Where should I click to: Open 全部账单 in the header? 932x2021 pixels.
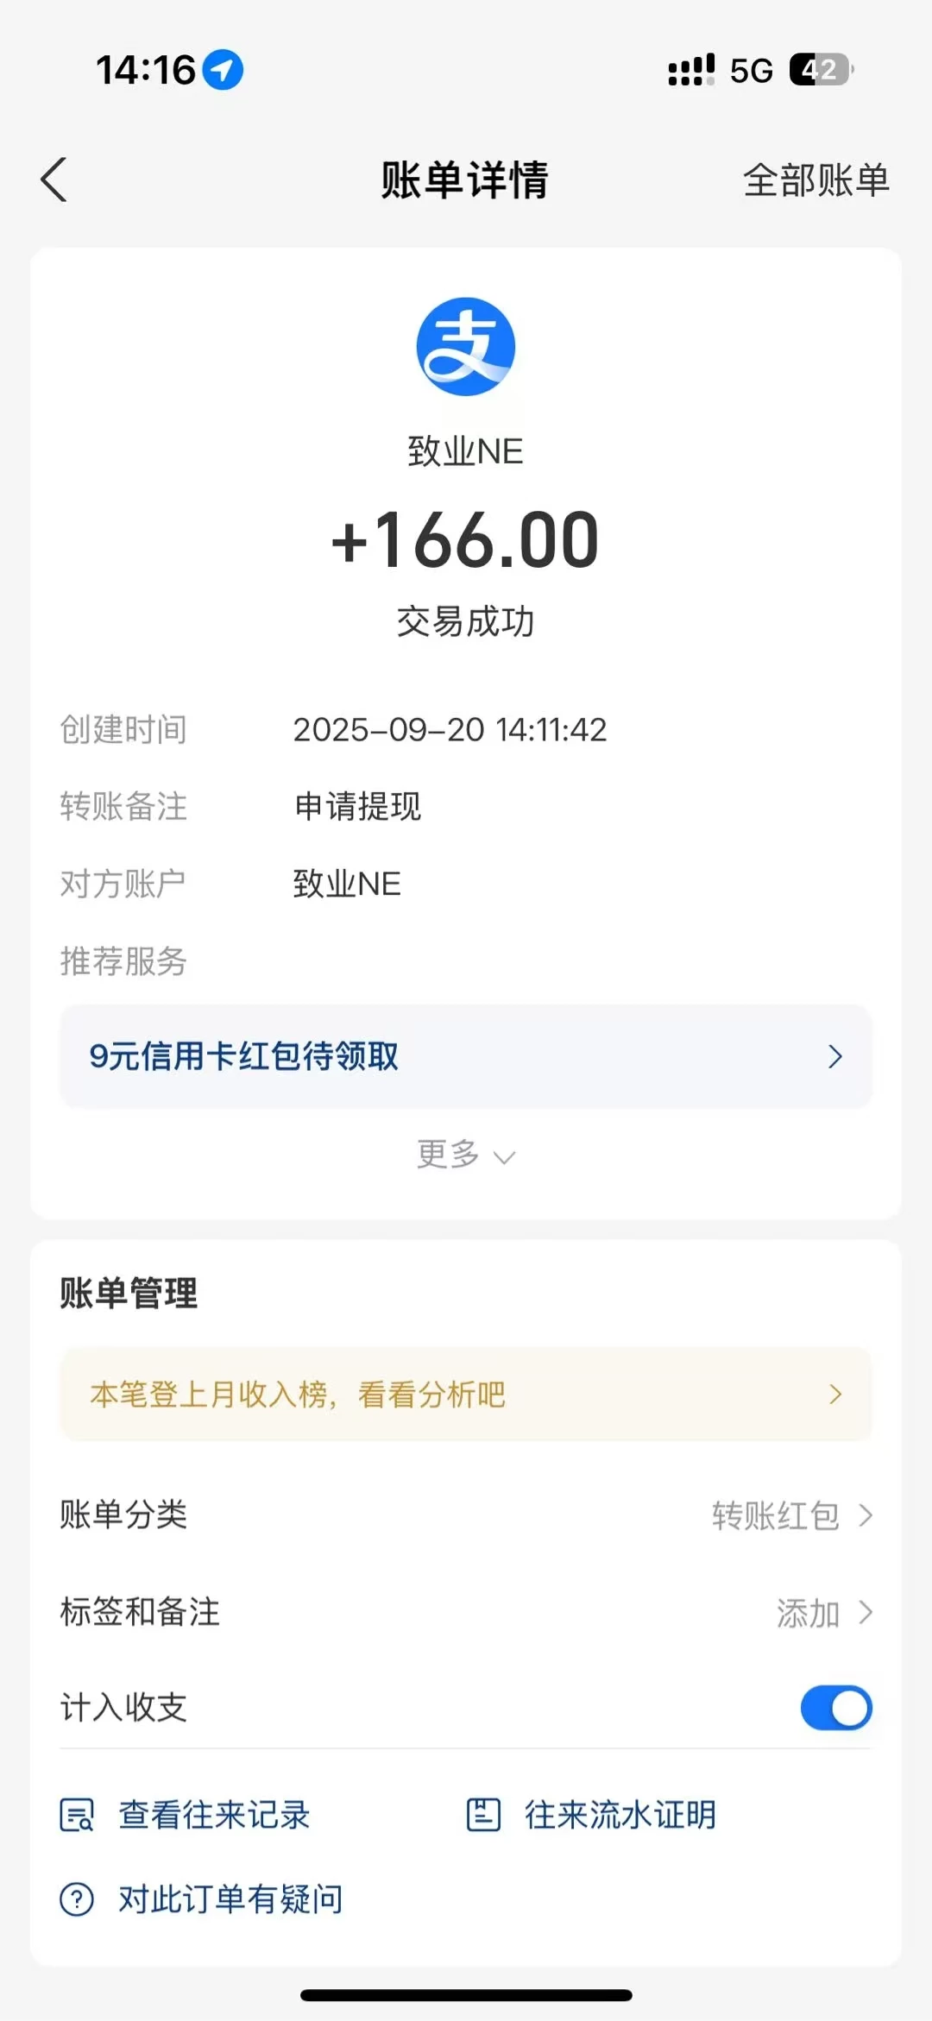[815, 180]
